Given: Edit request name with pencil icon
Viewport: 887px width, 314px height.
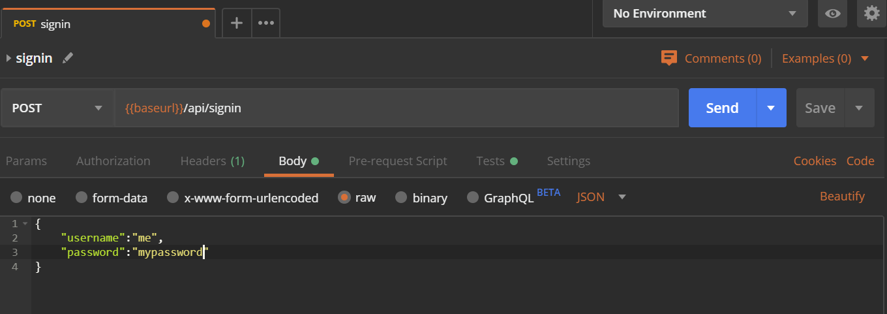Looking at the screenshot, I should click(x=68, y=58).
